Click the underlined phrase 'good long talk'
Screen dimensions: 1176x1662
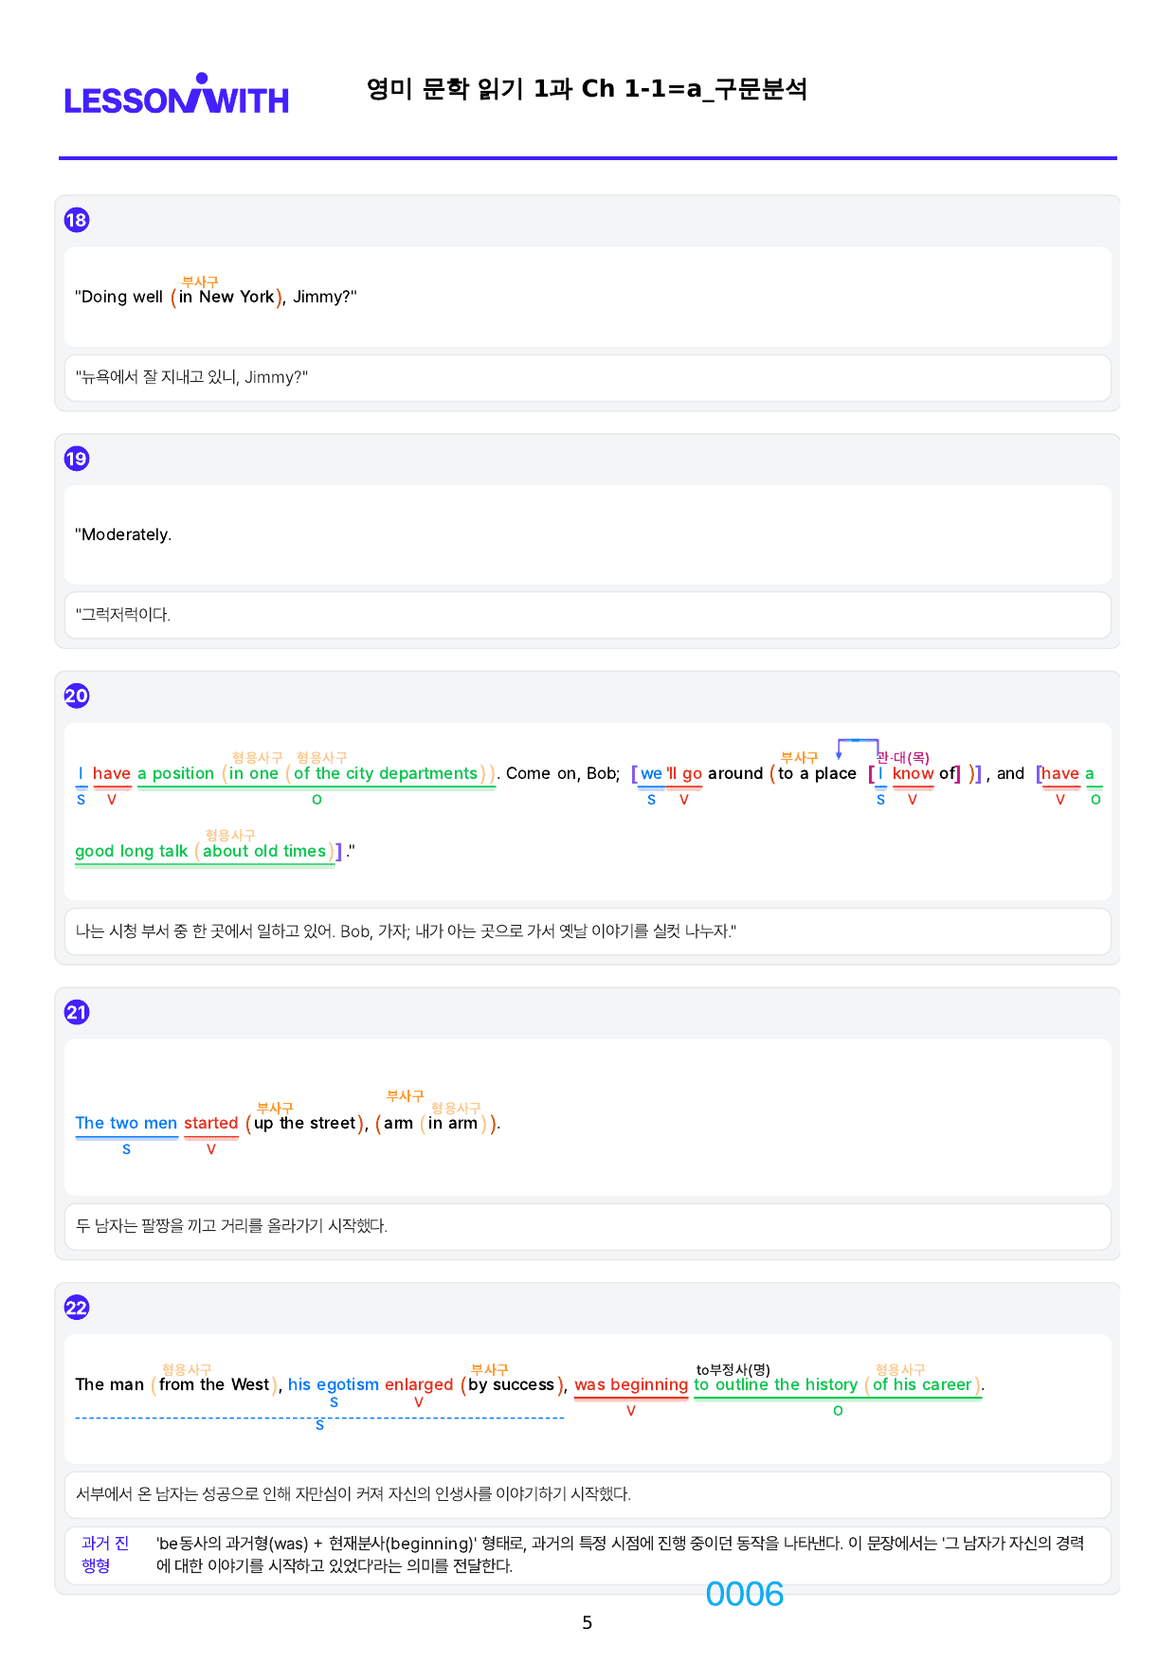click(x=132, y=851)
